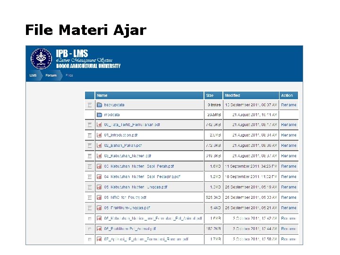Open the backupdata folder link

click(x=114, y=105)
